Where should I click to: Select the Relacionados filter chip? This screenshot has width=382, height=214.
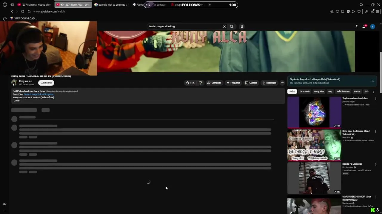(x=343, y=92)
